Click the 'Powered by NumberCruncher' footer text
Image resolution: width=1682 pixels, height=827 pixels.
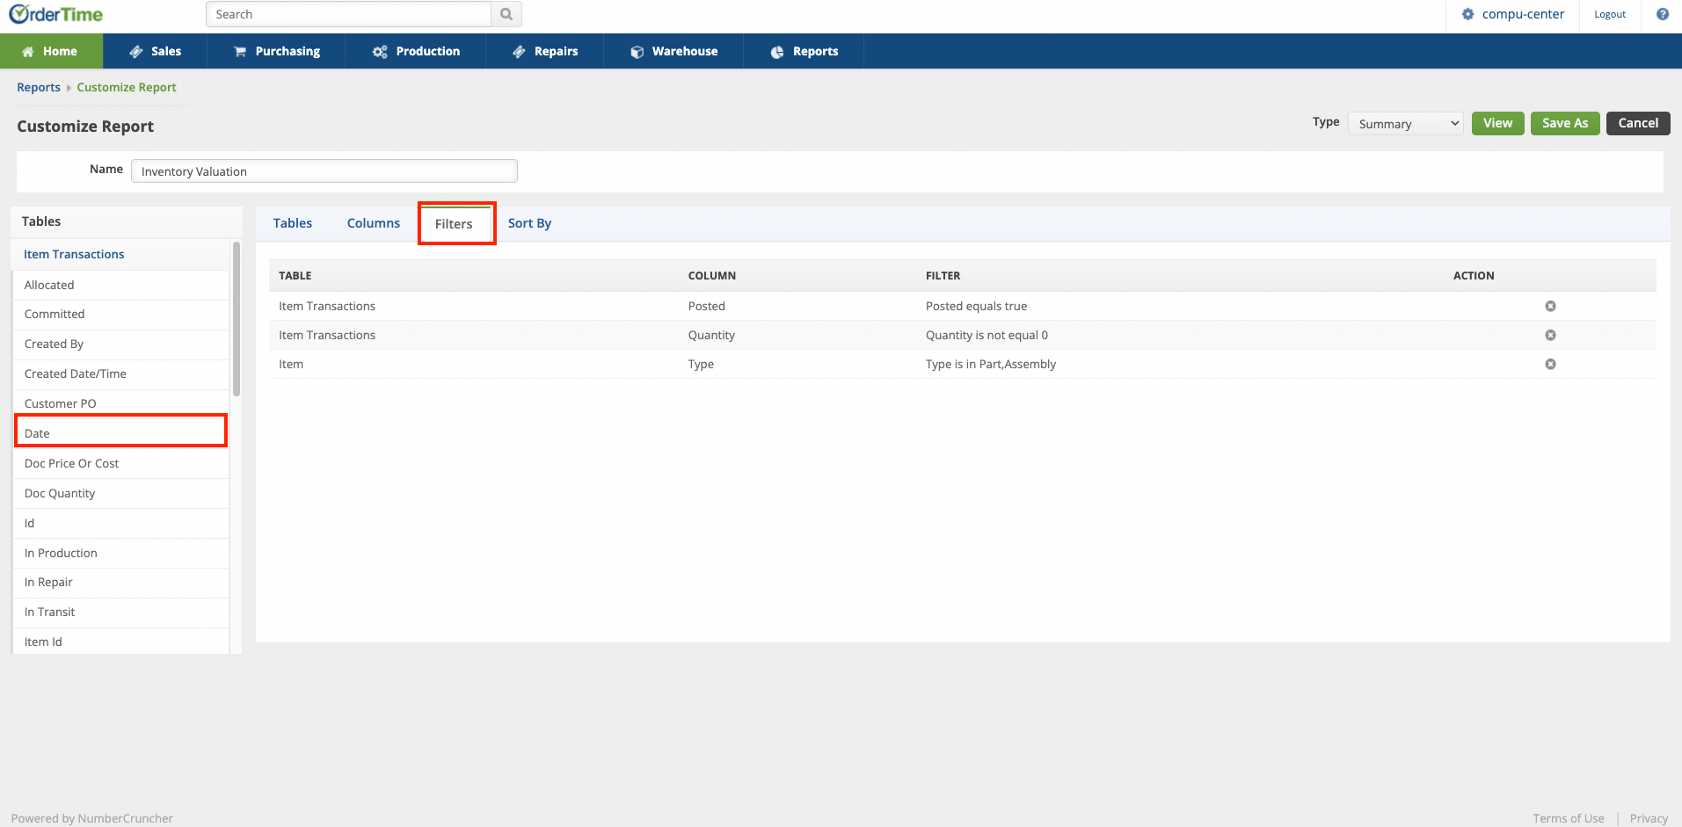coord(92,818)
